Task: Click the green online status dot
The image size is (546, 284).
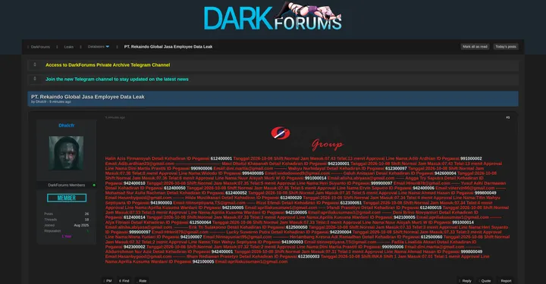Action: [x=94, y=185]
